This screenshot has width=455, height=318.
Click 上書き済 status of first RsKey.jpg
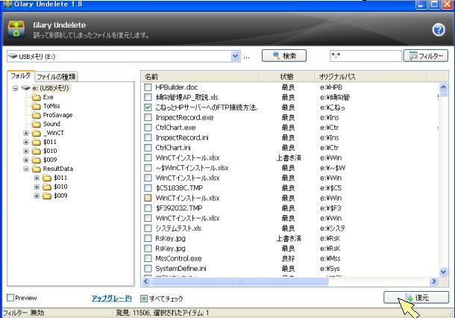(x=288, y=238)
